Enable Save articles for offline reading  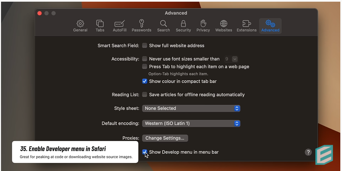tap(144, 94)
